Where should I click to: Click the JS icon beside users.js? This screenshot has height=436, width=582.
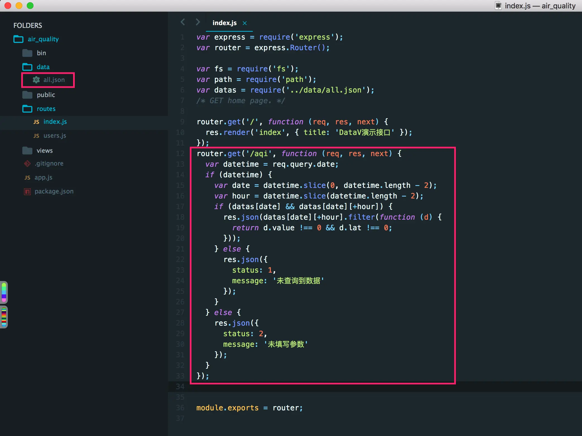click(36, 136)
